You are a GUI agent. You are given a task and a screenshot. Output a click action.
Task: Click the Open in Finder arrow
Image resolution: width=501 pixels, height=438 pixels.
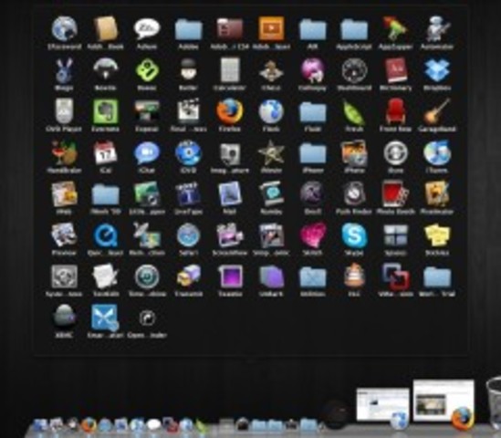147,318
